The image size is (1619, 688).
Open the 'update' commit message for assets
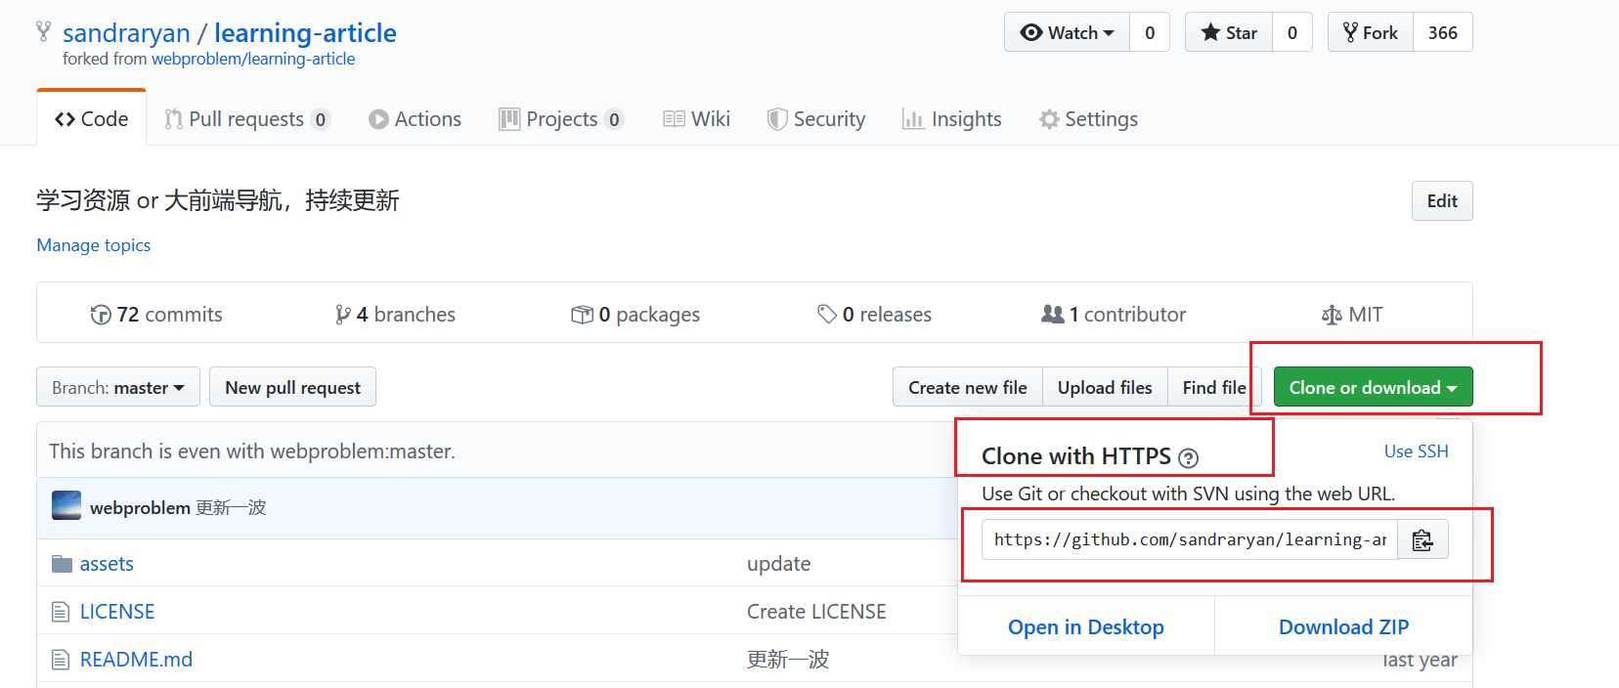tap(778, 564)
